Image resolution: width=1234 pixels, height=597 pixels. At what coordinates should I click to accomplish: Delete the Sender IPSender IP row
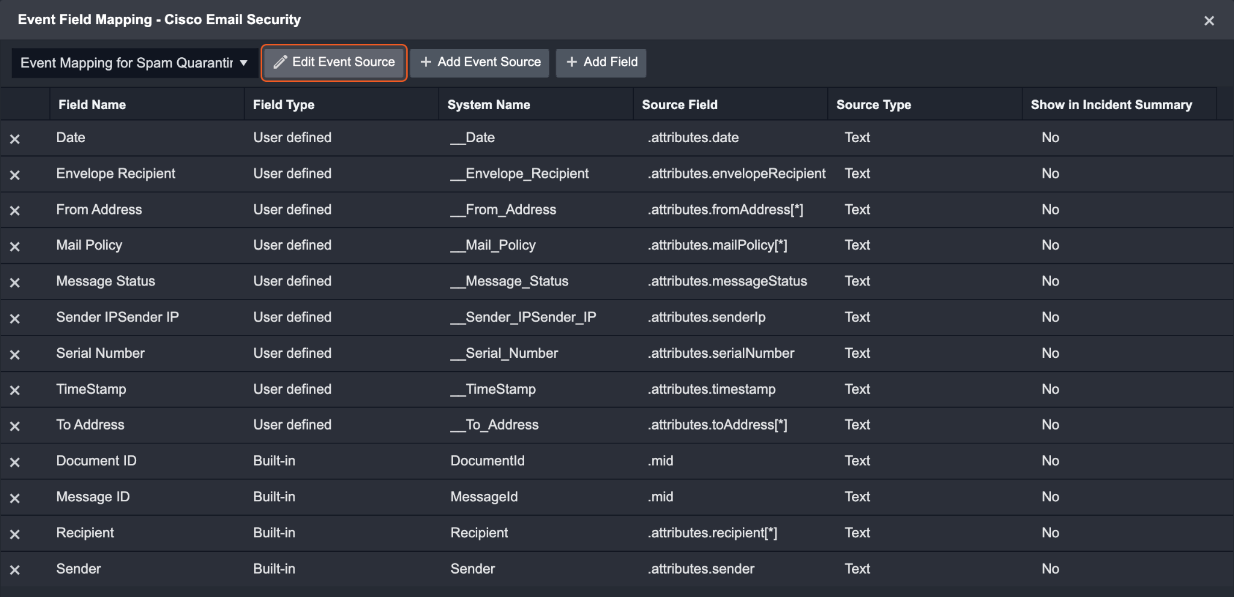(x=15, y=318)
